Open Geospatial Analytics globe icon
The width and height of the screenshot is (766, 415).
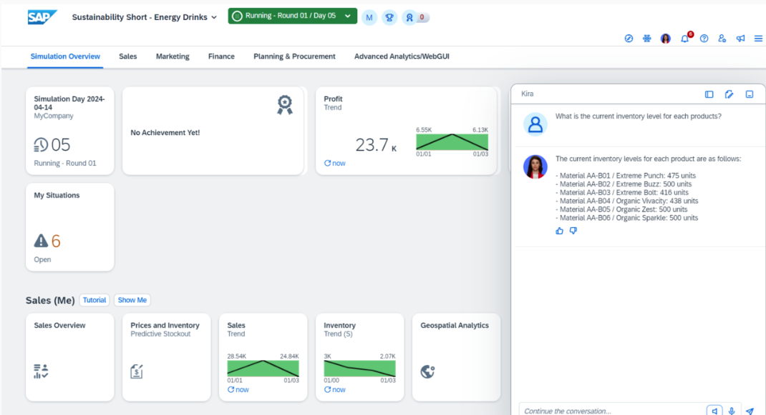(427, 371)
